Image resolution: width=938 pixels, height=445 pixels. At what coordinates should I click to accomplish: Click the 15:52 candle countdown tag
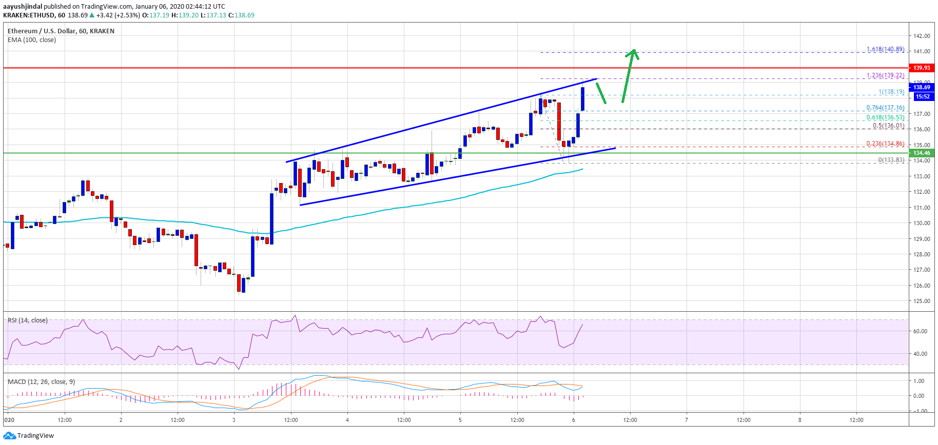(922, 96)
